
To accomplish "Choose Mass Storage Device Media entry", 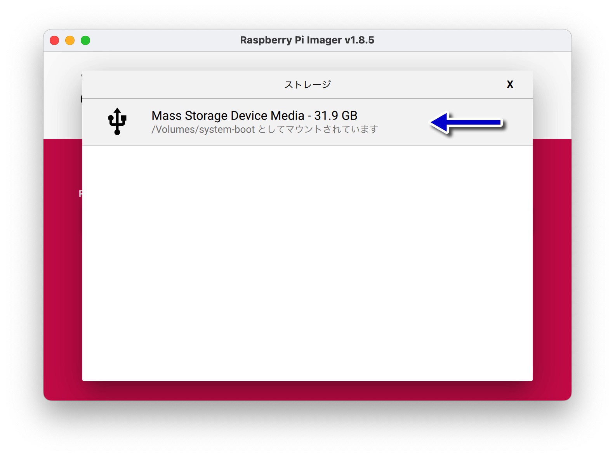I will tap(307, 122).
